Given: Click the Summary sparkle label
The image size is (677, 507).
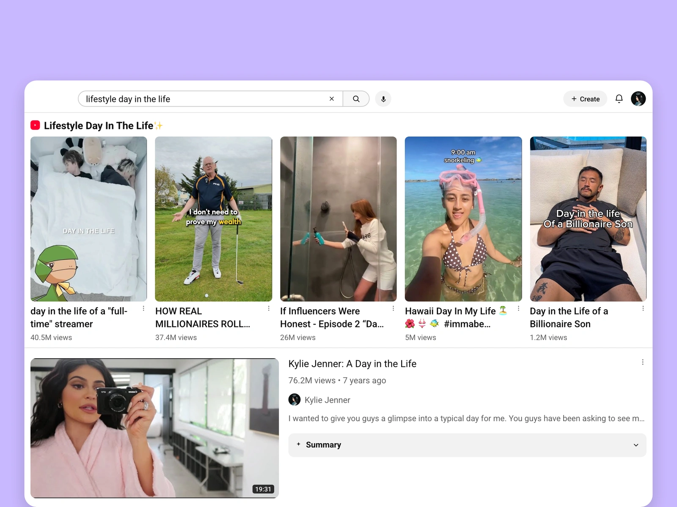Looking at the screenshot, I should (319, 445).
